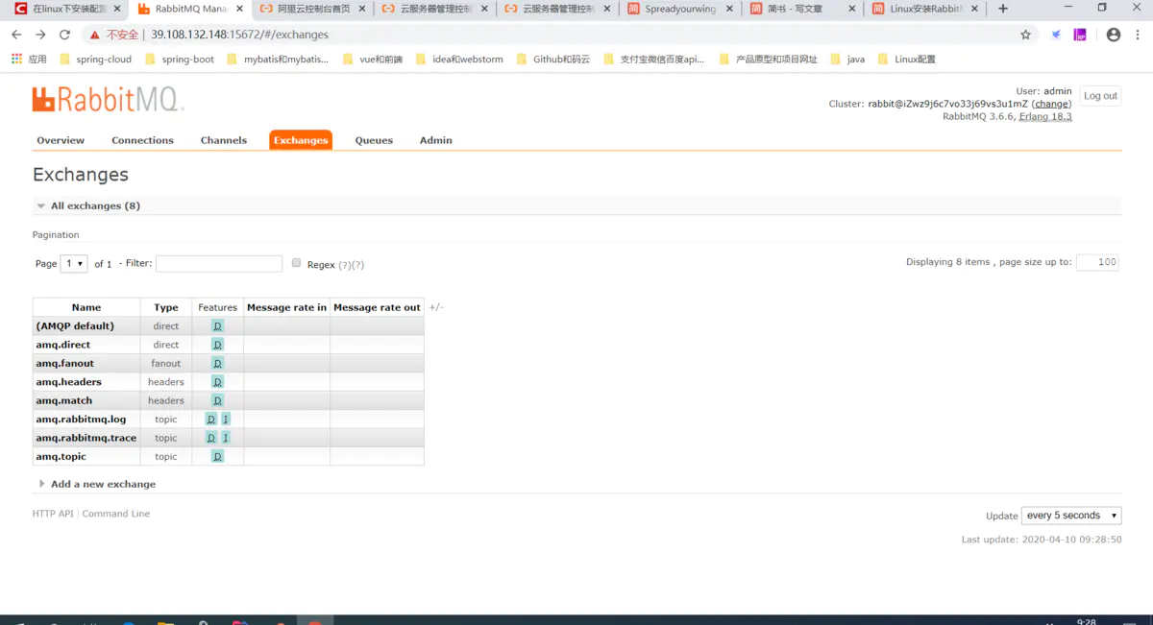Viewport: 1153px width, 625px height.
Task: Open the vue和前端 bookmark folder
Action: point(373,59)
